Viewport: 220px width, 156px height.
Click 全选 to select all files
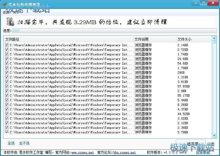(11, 143)
